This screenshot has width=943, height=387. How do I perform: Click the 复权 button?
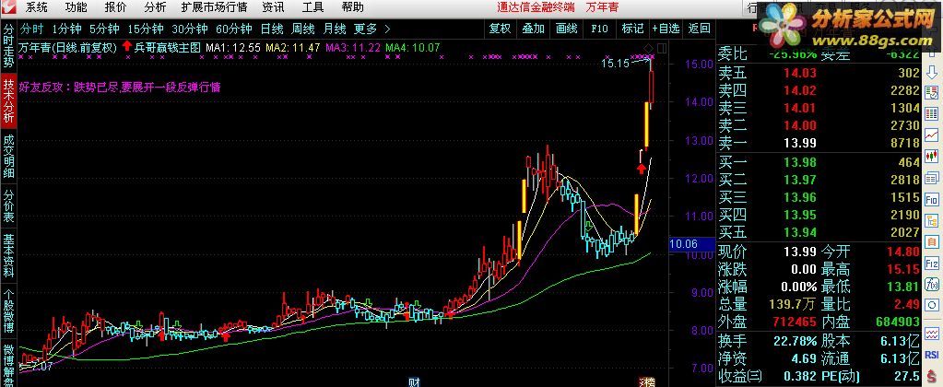[x=500, y=29]
